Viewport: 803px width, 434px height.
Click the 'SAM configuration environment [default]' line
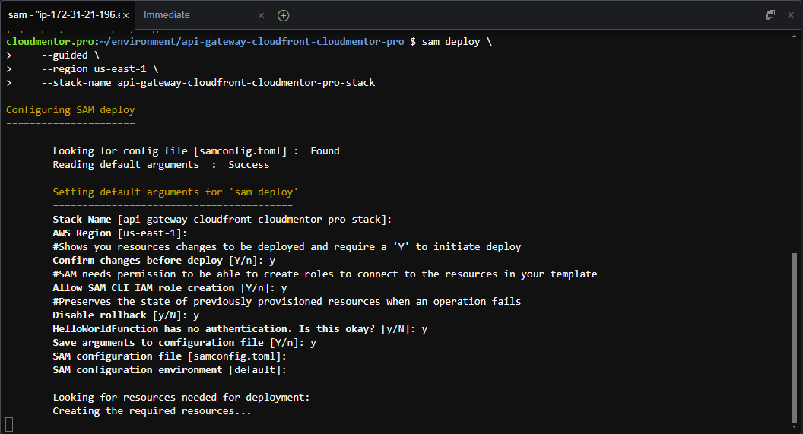(x=170, y=370)
